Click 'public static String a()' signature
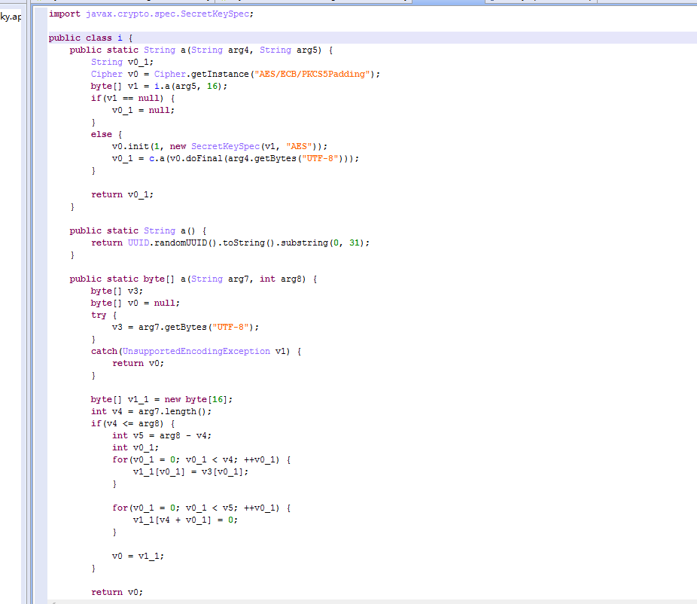 132,230
